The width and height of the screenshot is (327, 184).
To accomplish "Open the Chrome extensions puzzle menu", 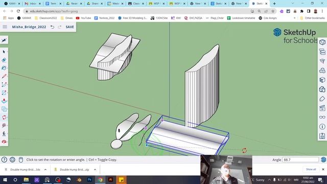I will point(301,11).
